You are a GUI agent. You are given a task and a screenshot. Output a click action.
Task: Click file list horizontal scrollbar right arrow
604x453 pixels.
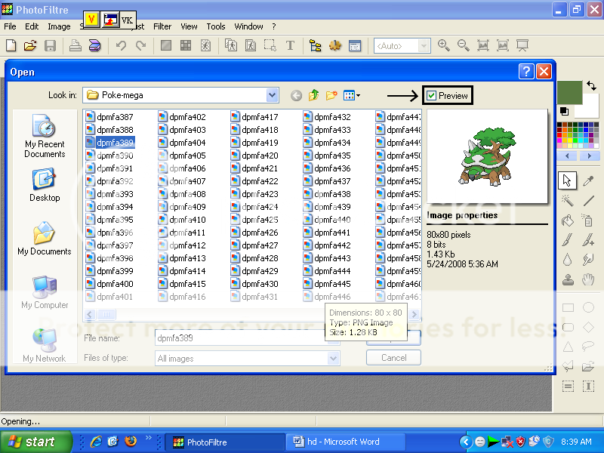point(414,314)
